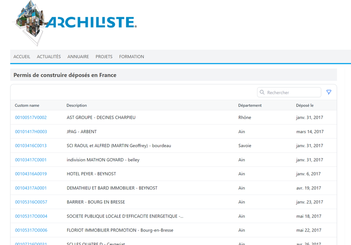Open the PROJETS menu item
This screenshot has height=245, width=351.
tap(104, 57)
